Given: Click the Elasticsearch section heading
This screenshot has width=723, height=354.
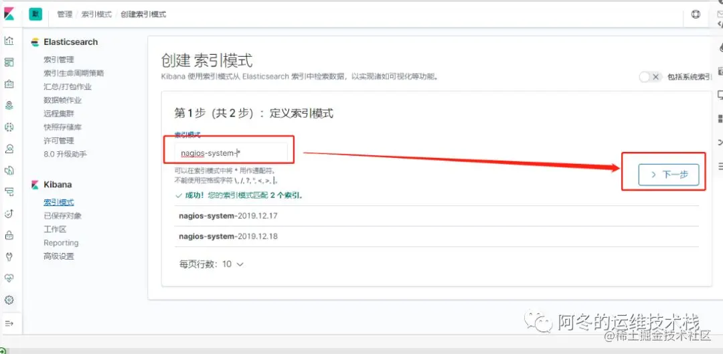Looking at the screenshot, I should point(70,42).
